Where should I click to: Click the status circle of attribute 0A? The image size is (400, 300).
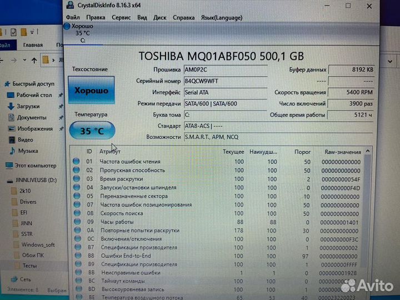pyautogui.click(x=78, y=230)
